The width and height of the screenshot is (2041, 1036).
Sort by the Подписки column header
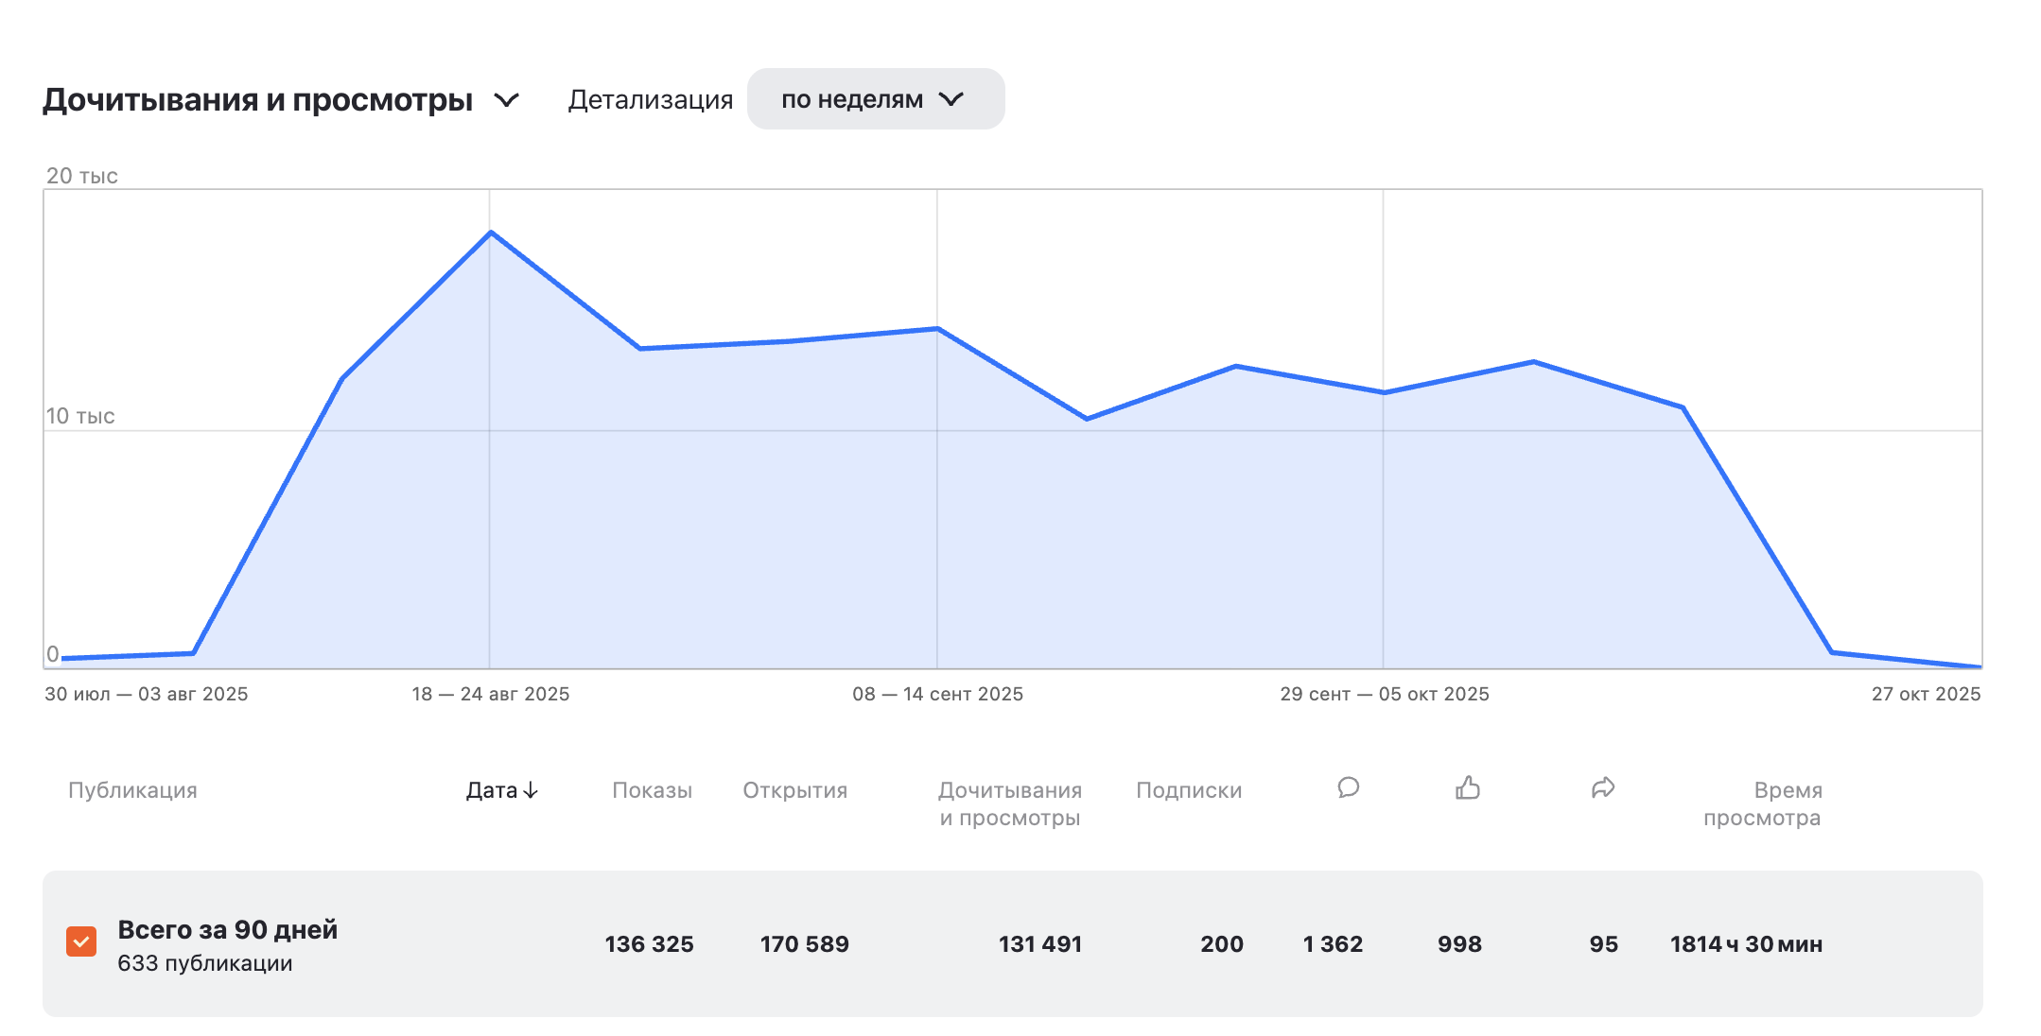point(1188,790)
